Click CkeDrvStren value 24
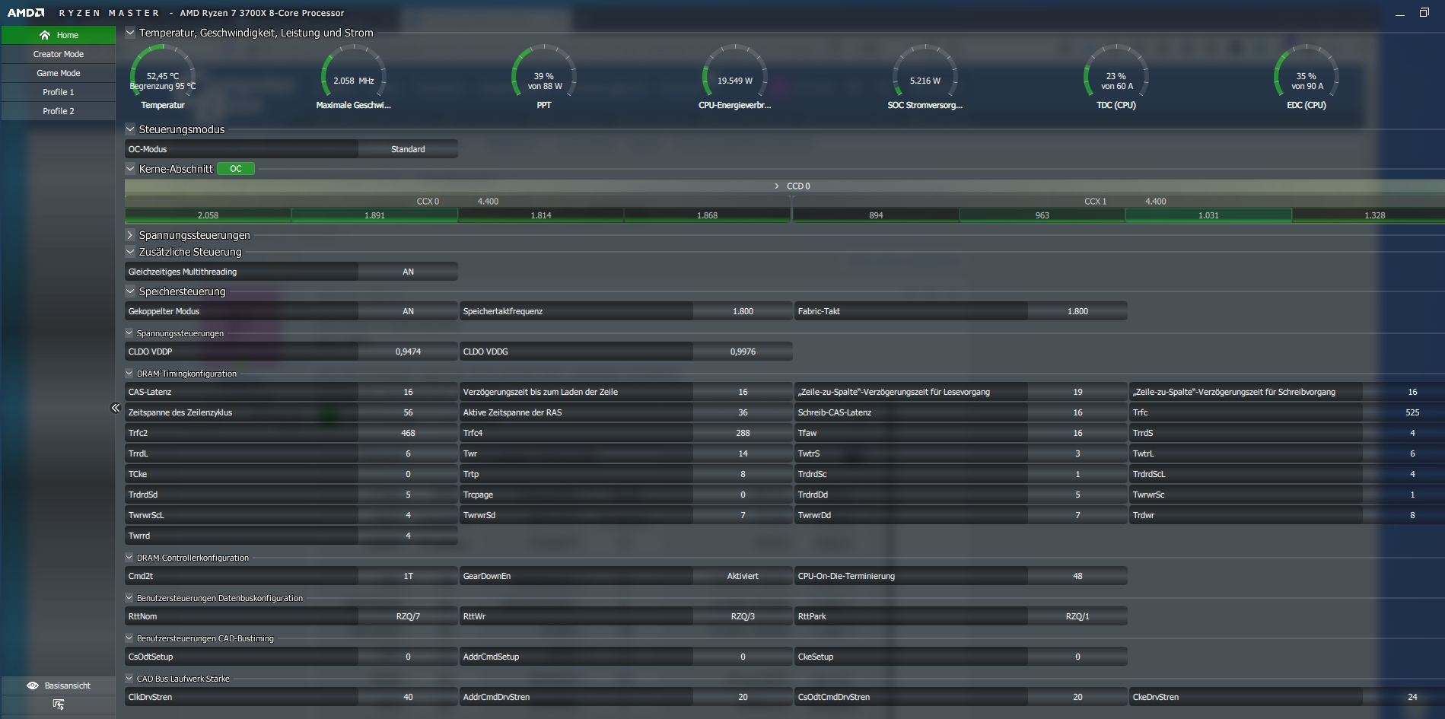Screen dimensions: 1445x719 (x=1404, y=697)
